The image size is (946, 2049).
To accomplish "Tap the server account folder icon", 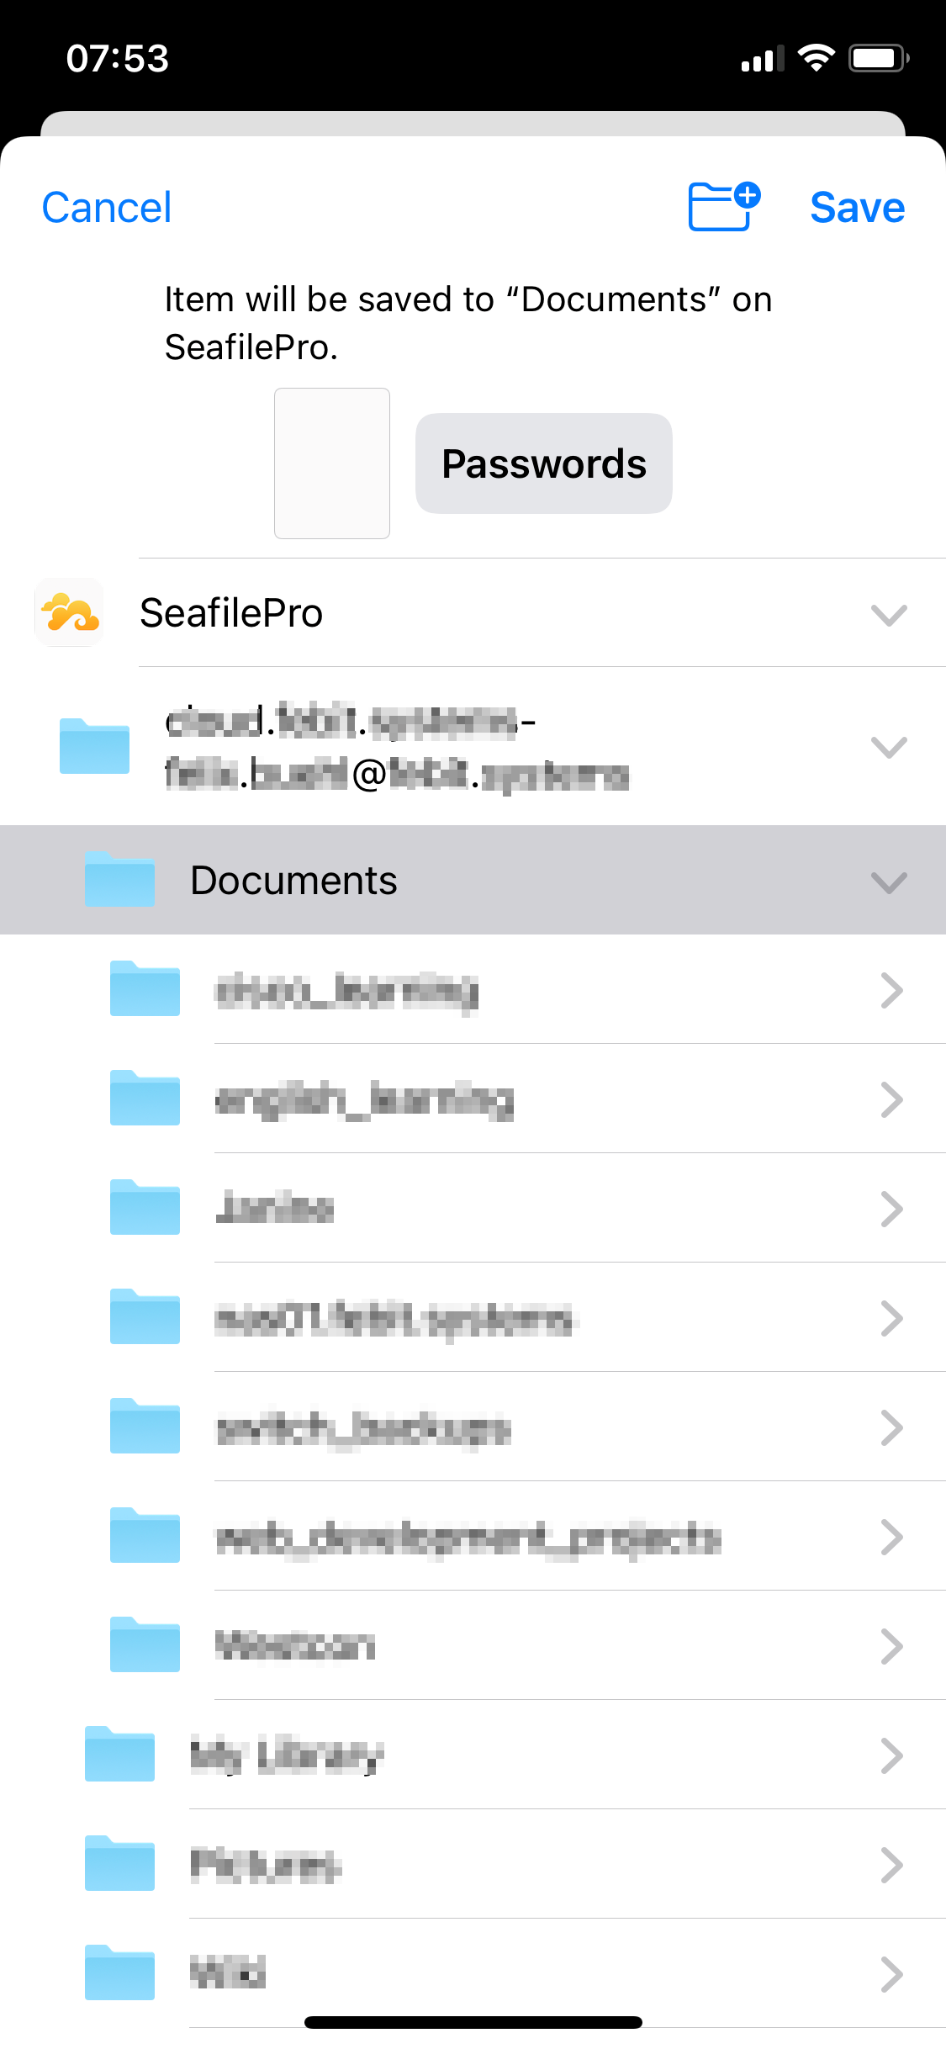I will [93, 746].
